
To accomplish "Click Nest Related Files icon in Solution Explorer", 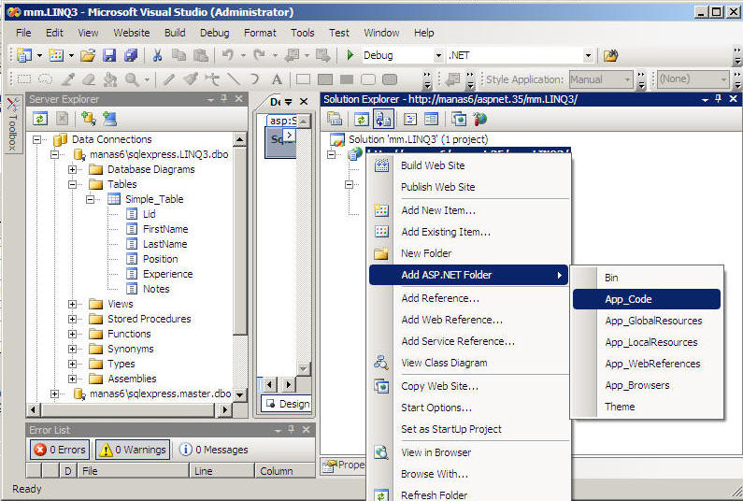I will tap(383, 119).
